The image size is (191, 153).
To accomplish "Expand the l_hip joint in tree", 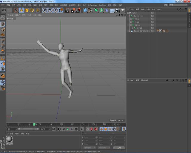I will click(131, 19).
